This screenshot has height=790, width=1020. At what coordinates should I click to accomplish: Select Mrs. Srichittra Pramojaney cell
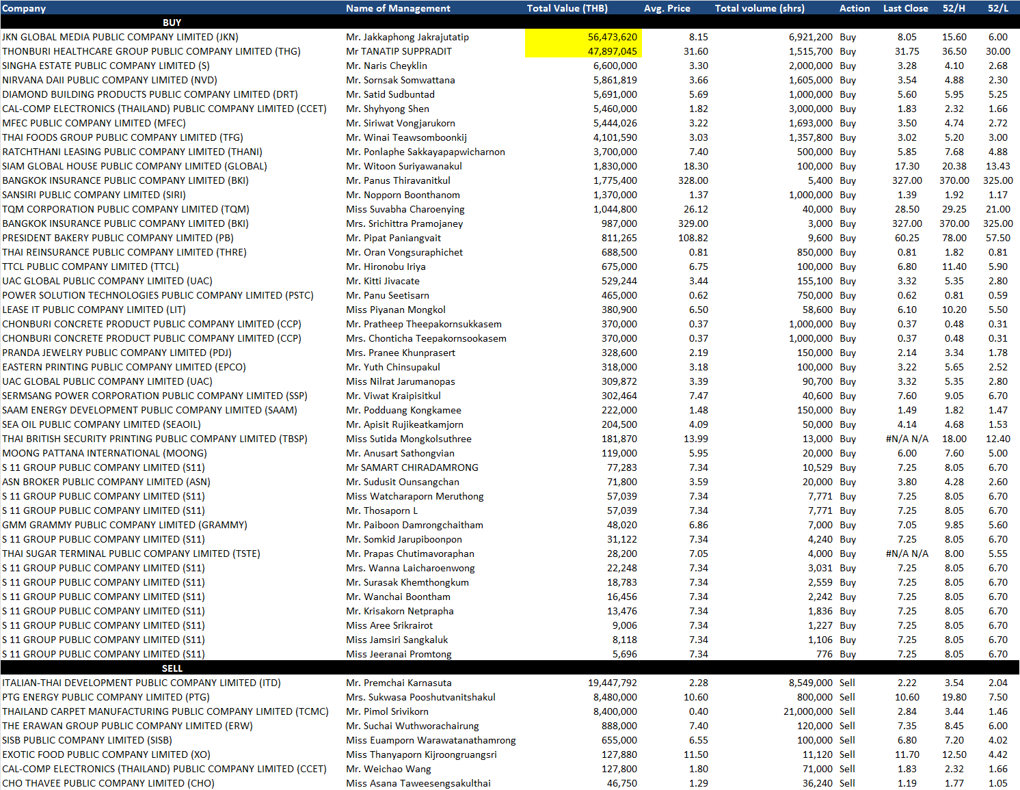[x=404, y=223]
